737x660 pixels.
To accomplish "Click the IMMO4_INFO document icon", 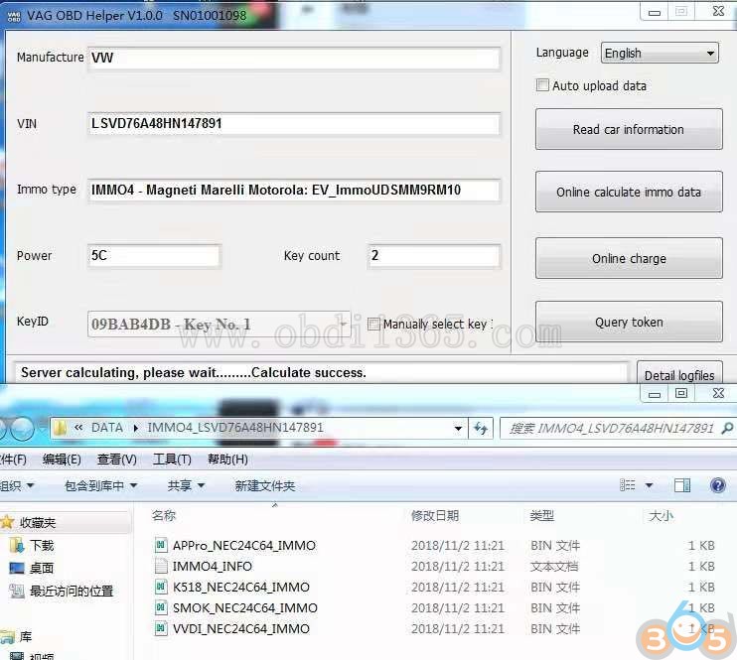I will (x=161, y=566).
